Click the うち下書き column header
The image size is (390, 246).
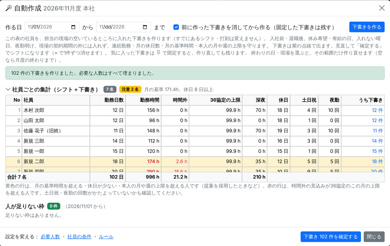(363, 100)
